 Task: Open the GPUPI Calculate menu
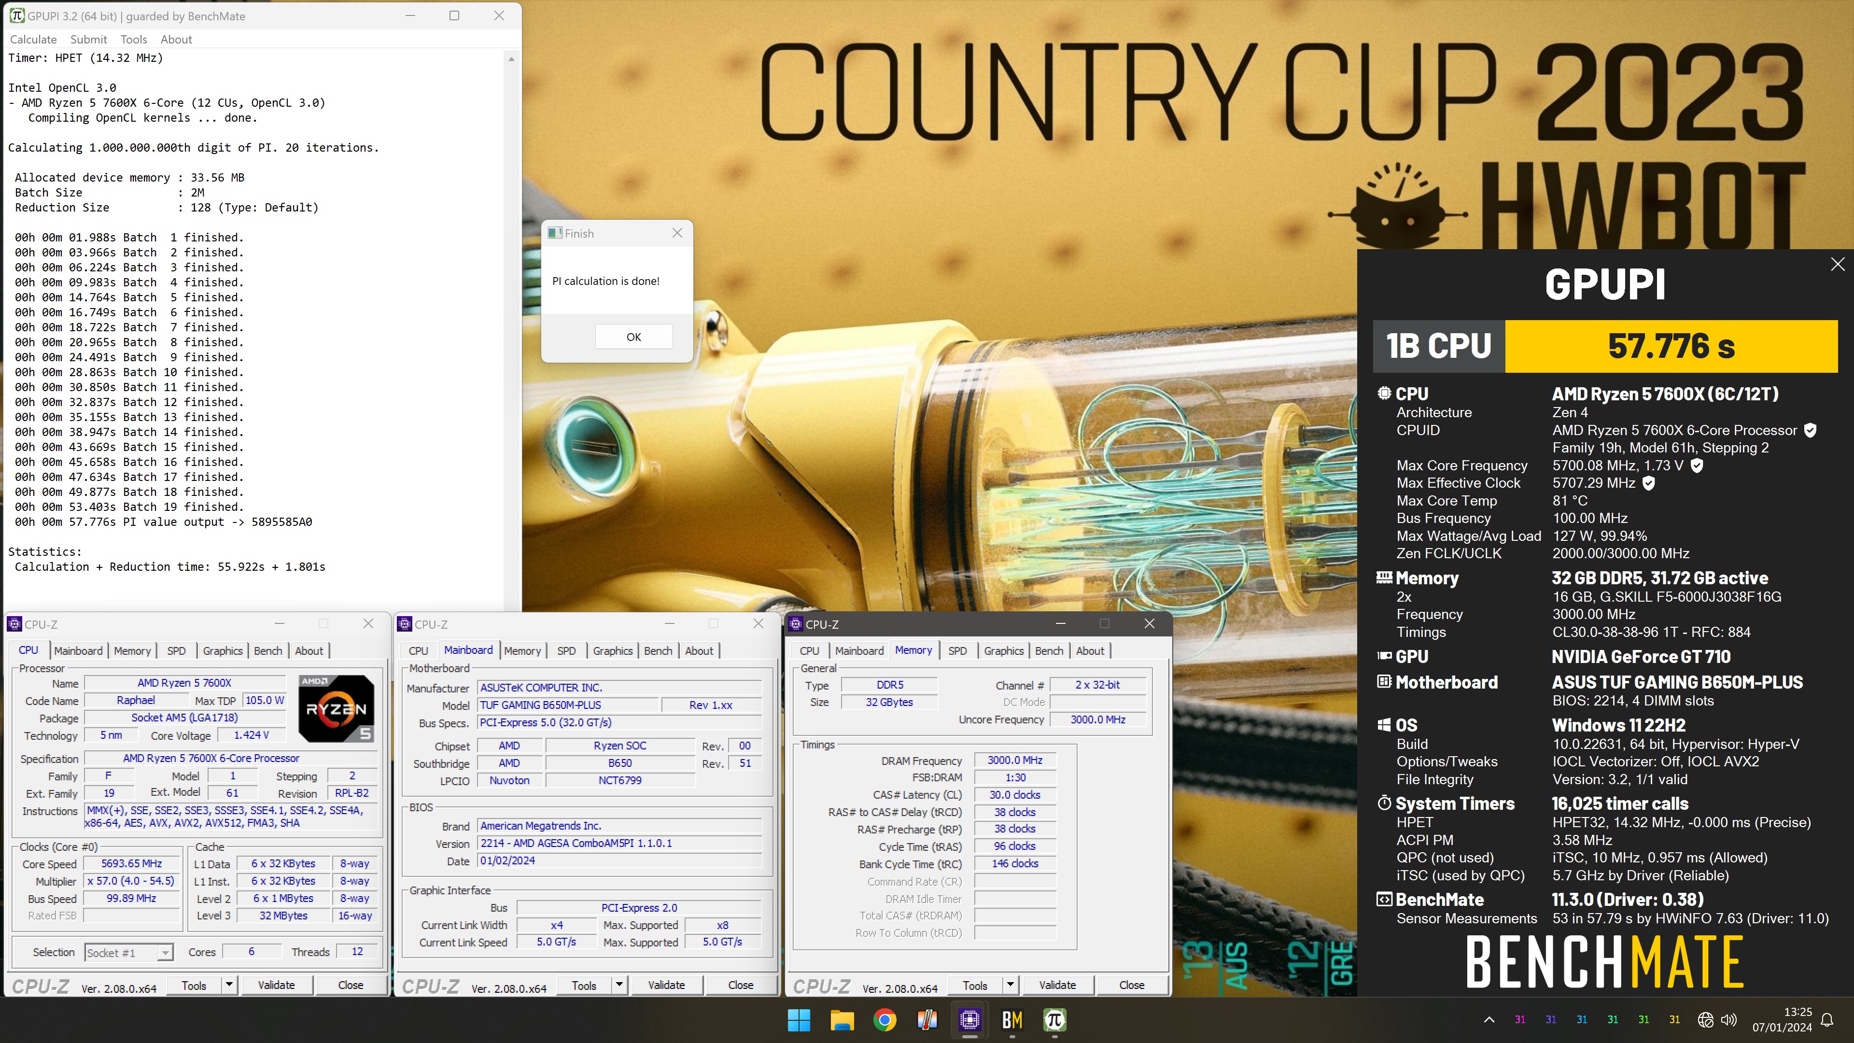pyautogui.click(x=33, y=40)
